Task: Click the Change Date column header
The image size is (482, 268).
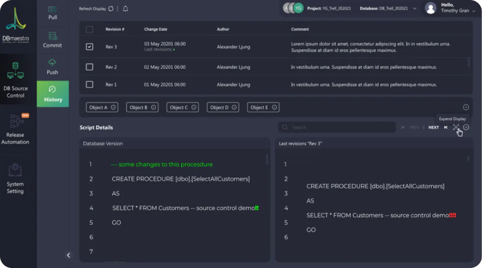Action: [x=156, y=29]
